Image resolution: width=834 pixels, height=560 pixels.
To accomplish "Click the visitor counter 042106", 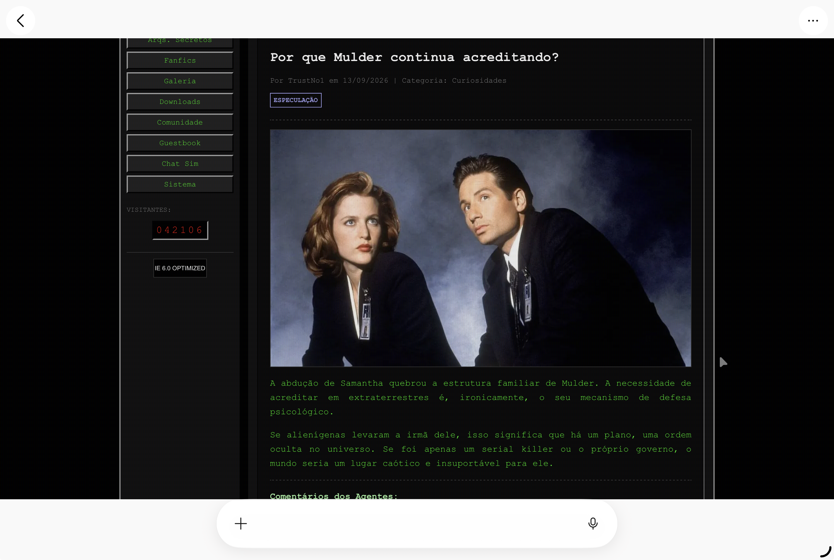I will point(180,230).
